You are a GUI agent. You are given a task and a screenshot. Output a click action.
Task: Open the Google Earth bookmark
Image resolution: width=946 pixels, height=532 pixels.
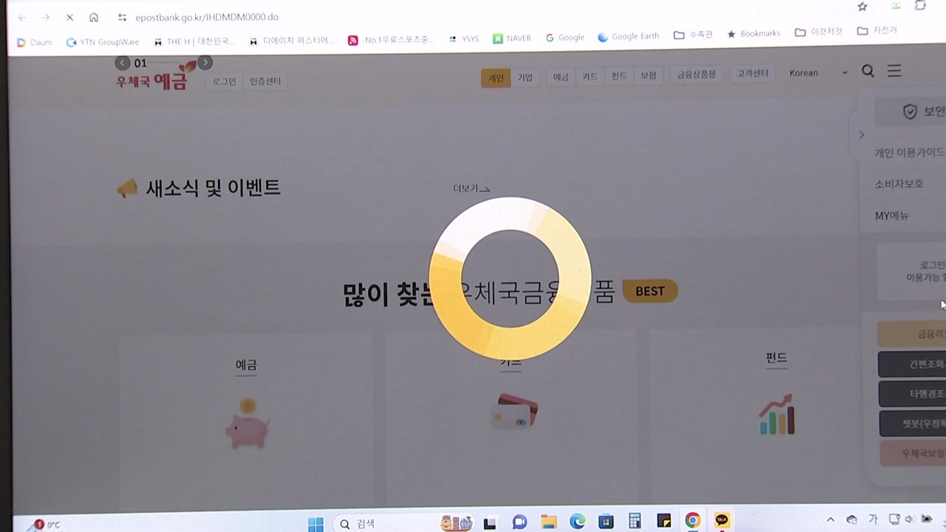628,37
